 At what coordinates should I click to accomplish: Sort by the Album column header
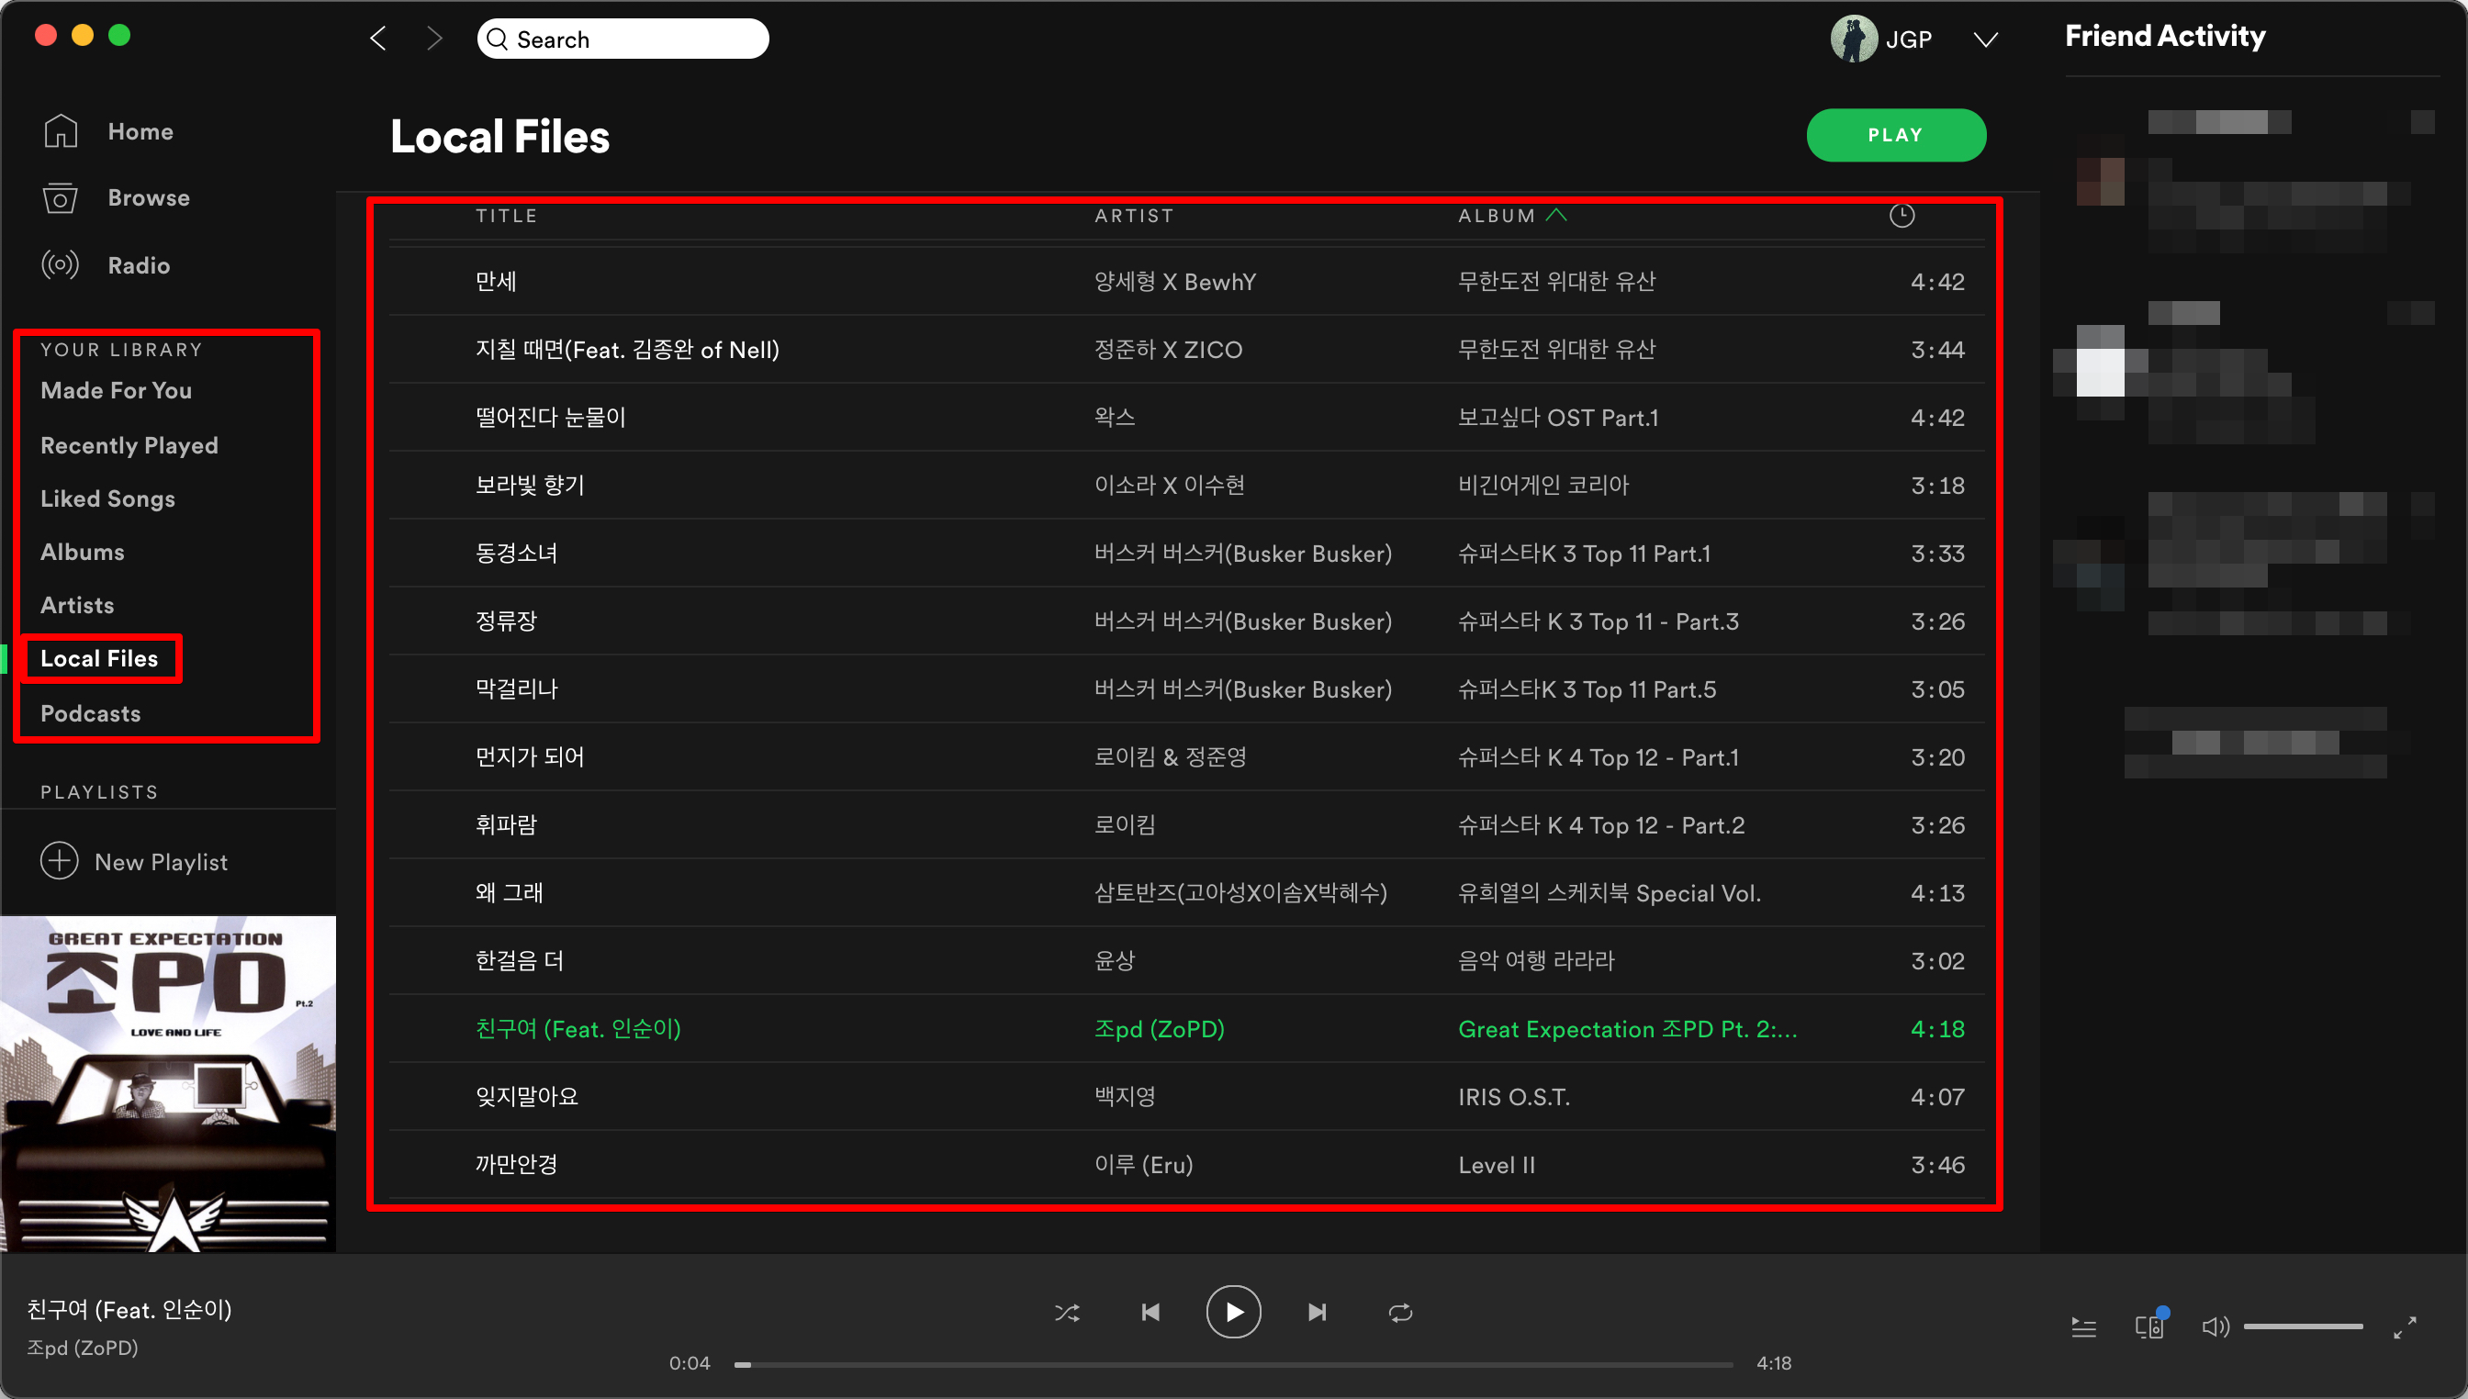(x=1497, y=217)
